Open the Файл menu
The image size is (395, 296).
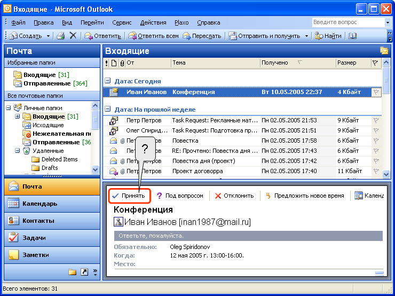18,22
